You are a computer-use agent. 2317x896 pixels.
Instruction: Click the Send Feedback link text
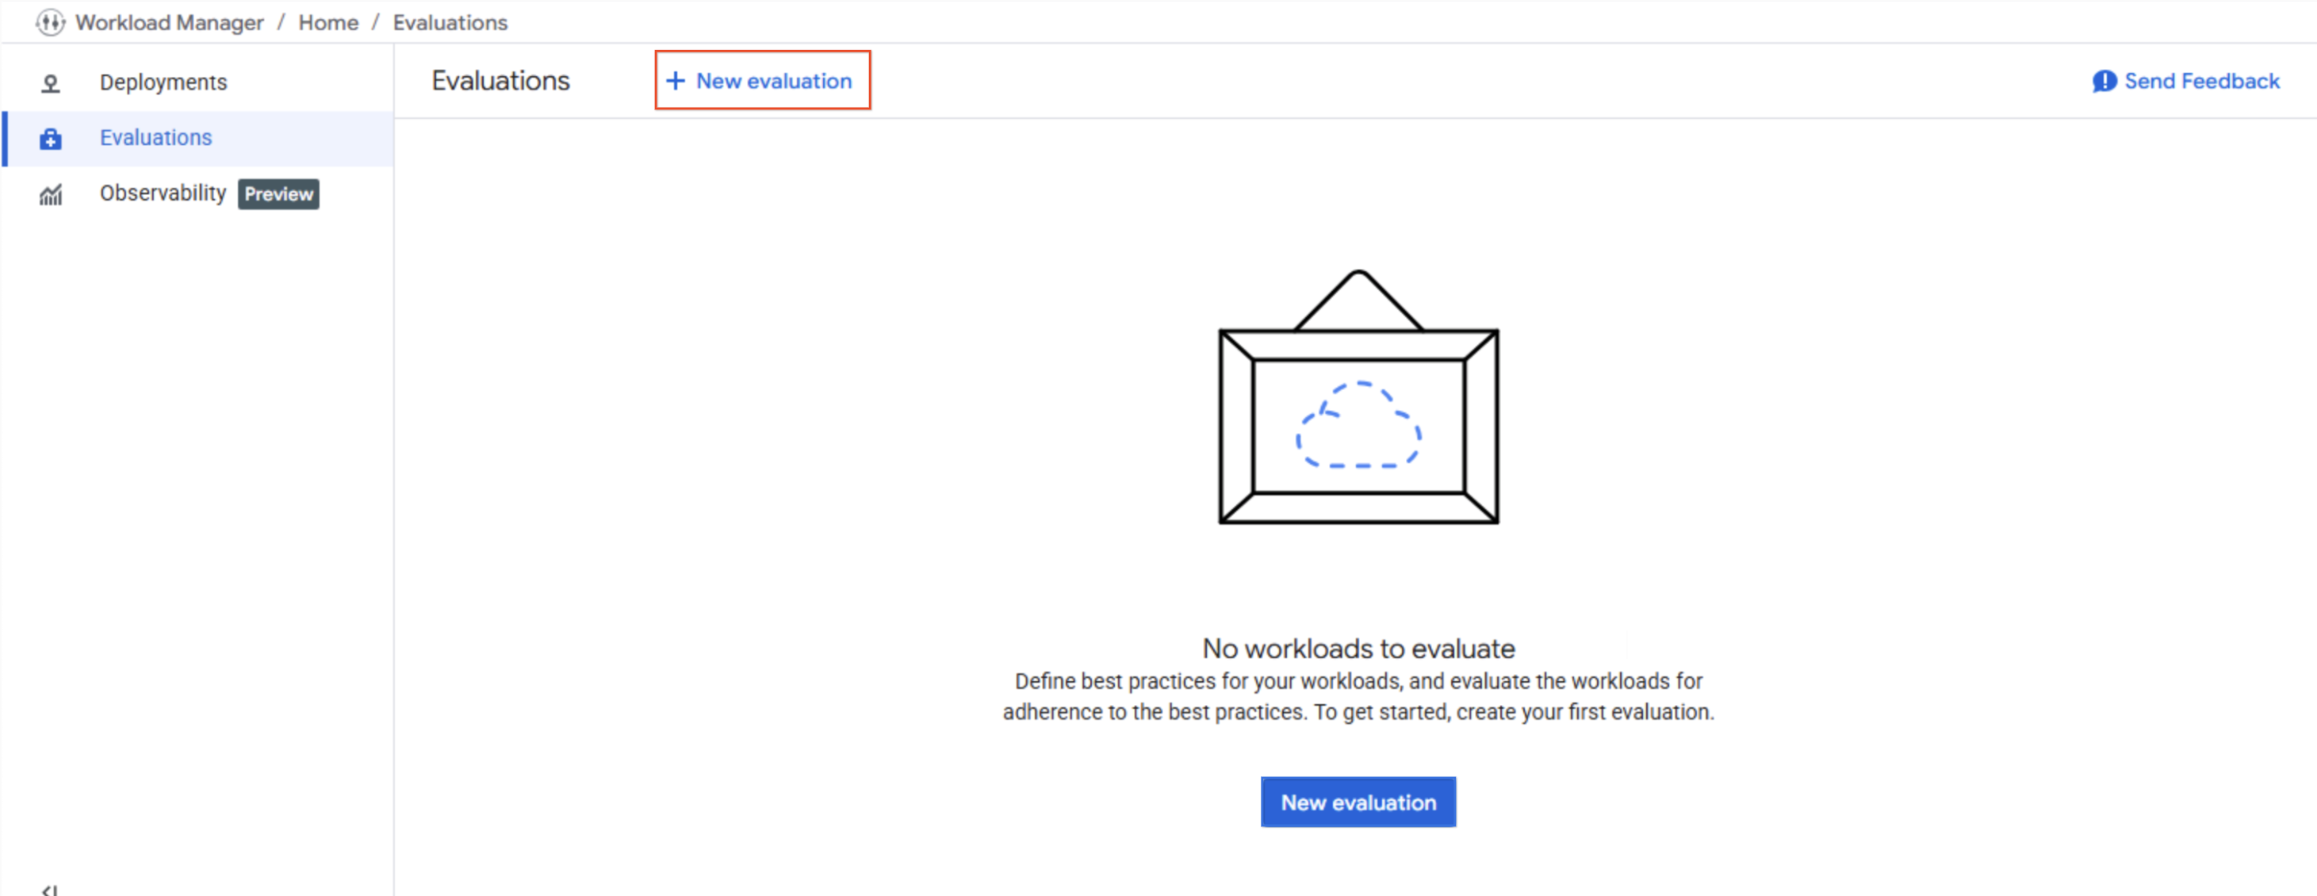(x=2201, y=82)
